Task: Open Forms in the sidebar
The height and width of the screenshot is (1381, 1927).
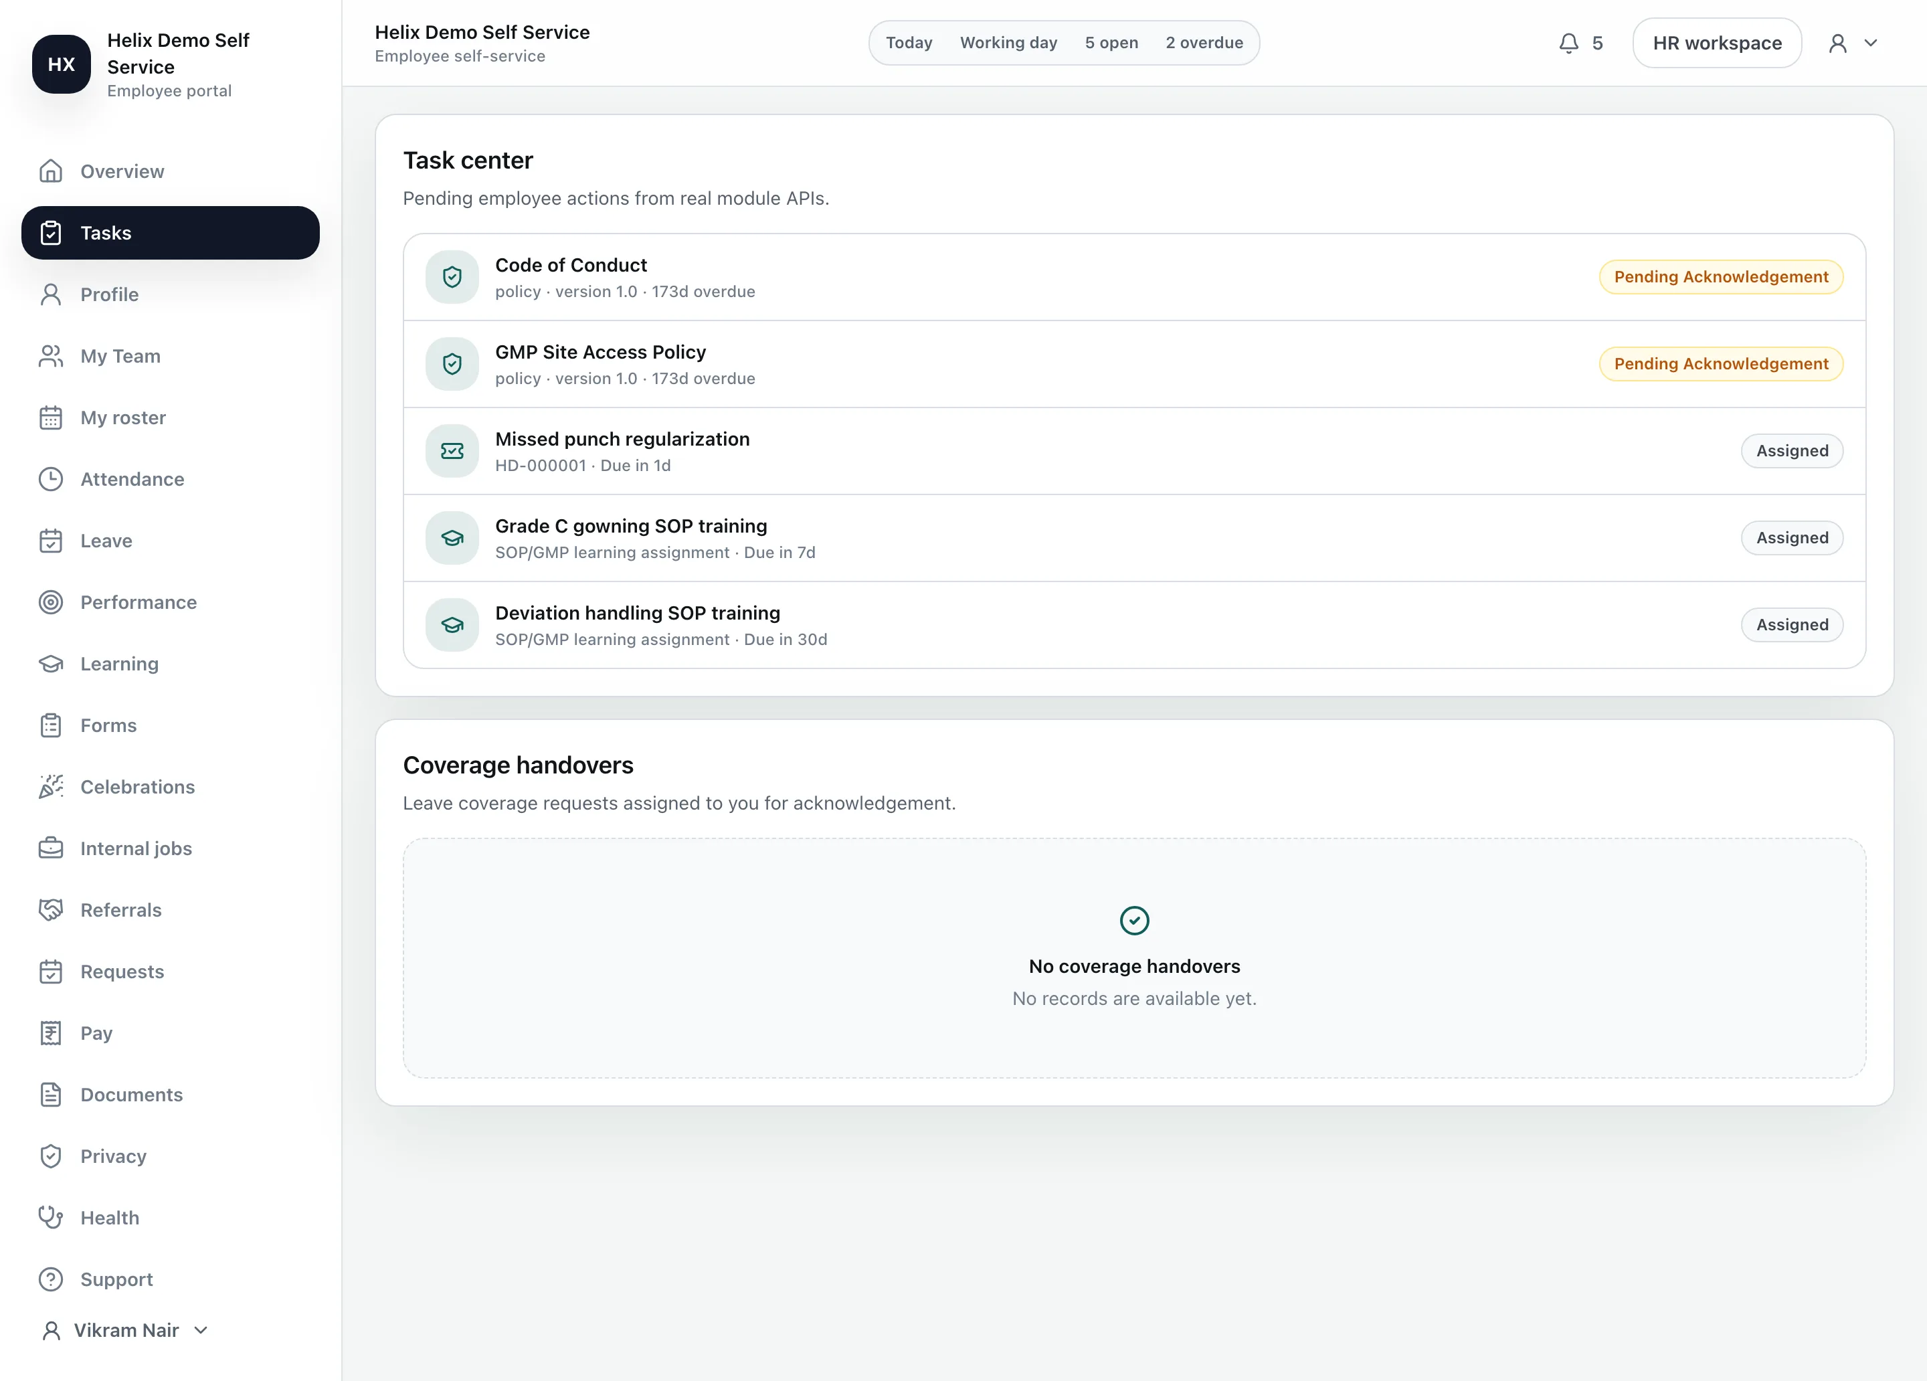Action: click(170, 726)
